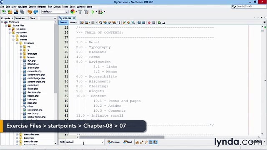
Task: Select functions.php in project tree
Action: click(x=34, y=92)
